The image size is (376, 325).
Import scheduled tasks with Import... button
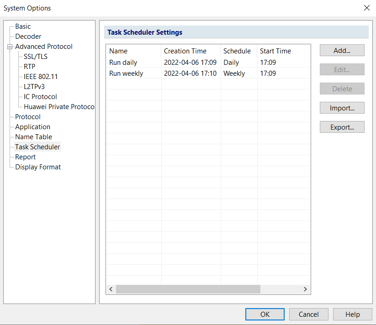342,108
